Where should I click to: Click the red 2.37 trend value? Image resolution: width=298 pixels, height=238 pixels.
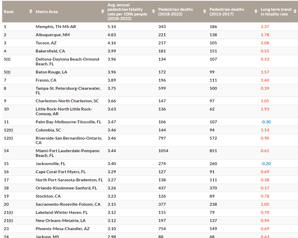click(265, 27)
